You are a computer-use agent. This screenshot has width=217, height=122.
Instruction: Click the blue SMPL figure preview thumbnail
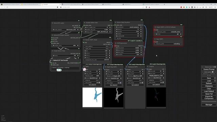coord(92,97)
